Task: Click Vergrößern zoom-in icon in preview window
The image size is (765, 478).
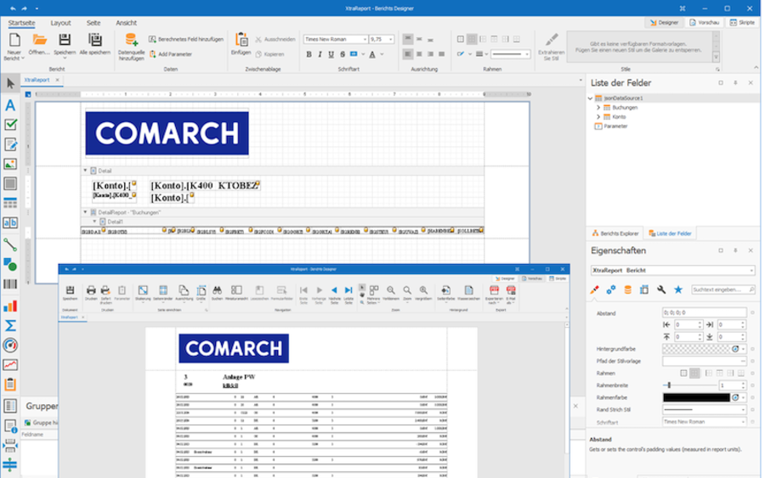Action: (x=423, y=293)
